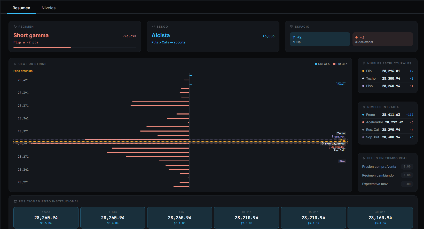The height and width of the screenshot is (229, 424).
Task: Click the Freno label on chart
Action: (x=341, y=84)
